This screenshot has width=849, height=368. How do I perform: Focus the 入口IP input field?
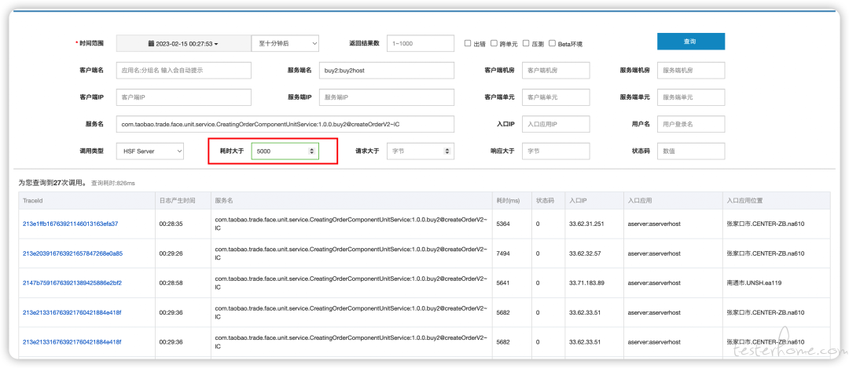click(x=556, y=124)
